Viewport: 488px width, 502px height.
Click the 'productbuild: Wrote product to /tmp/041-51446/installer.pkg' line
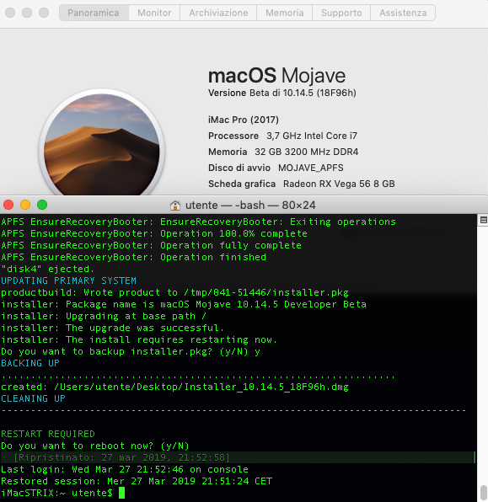click(174, 292)
